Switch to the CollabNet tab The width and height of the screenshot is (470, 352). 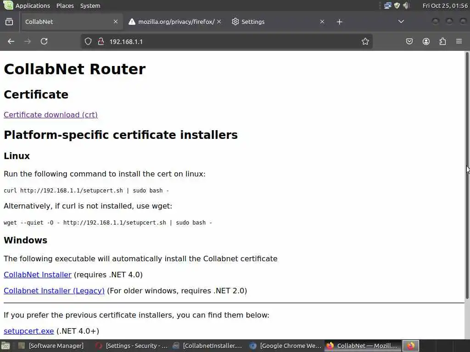click(72, 22)
